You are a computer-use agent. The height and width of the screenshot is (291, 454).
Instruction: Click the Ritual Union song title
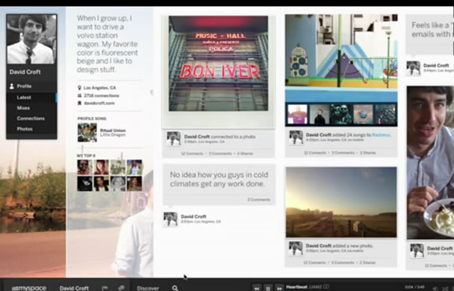click(113, 131)
